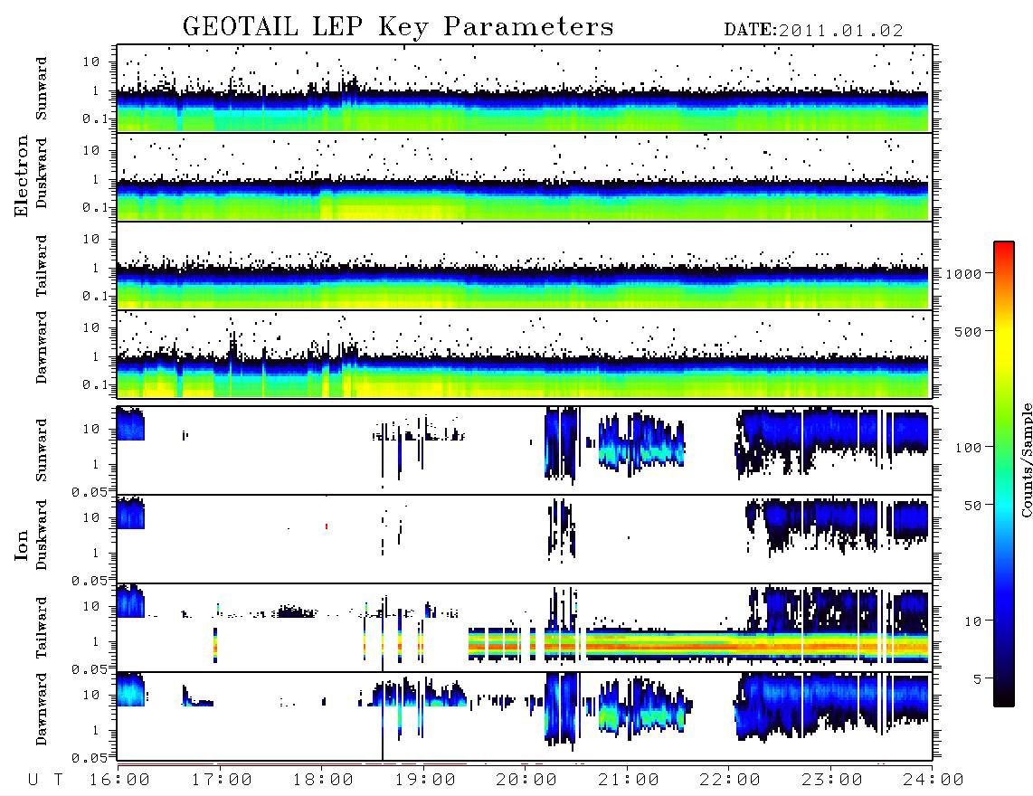Click the Ion Dawnward spectrogram panel
Viewport: 1033px width, 796px height.
[525, 716]
